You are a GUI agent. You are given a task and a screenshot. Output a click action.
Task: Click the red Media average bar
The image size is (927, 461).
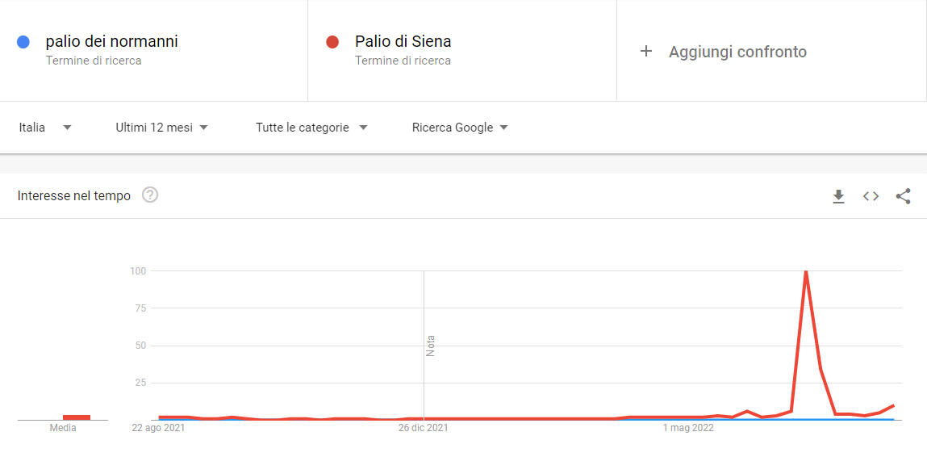tap(77, 417)
